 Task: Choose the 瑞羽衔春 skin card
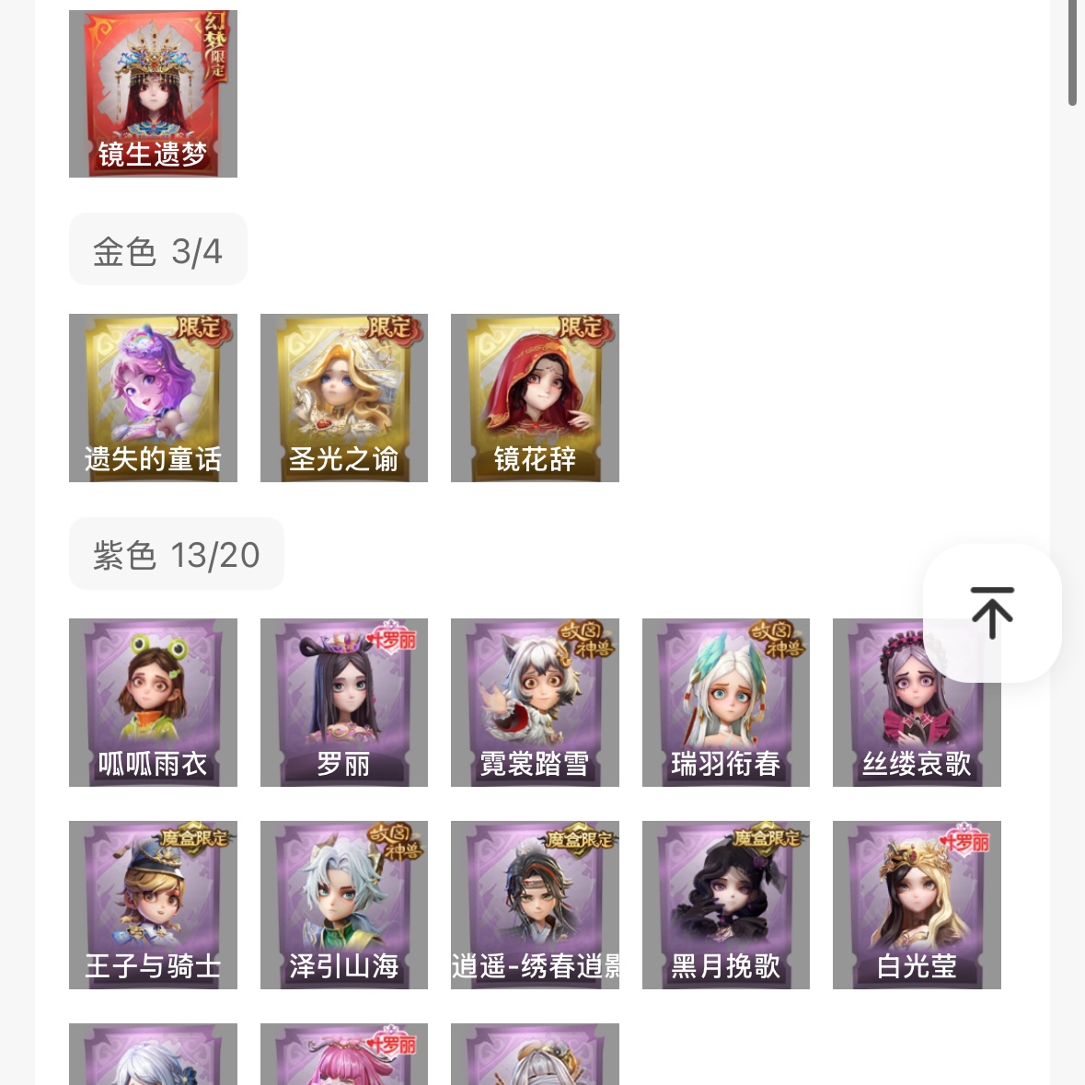[726, 702]
